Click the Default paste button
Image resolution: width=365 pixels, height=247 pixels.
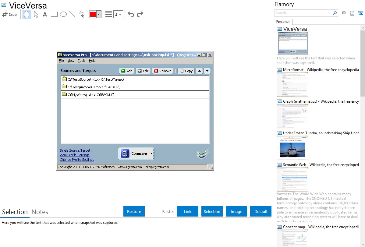261,211
